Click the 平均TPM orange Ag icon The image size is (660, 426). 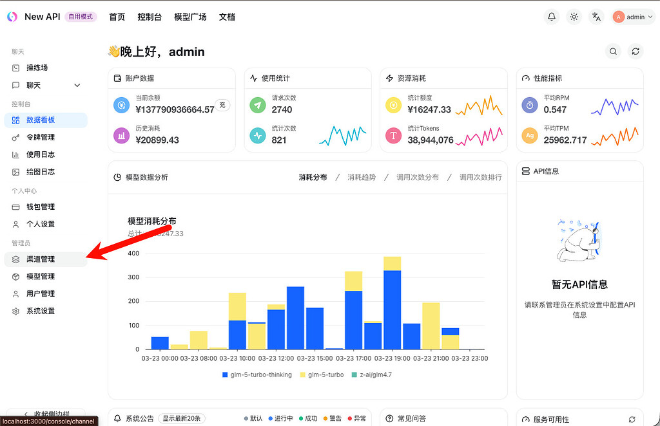pos(530,136)
